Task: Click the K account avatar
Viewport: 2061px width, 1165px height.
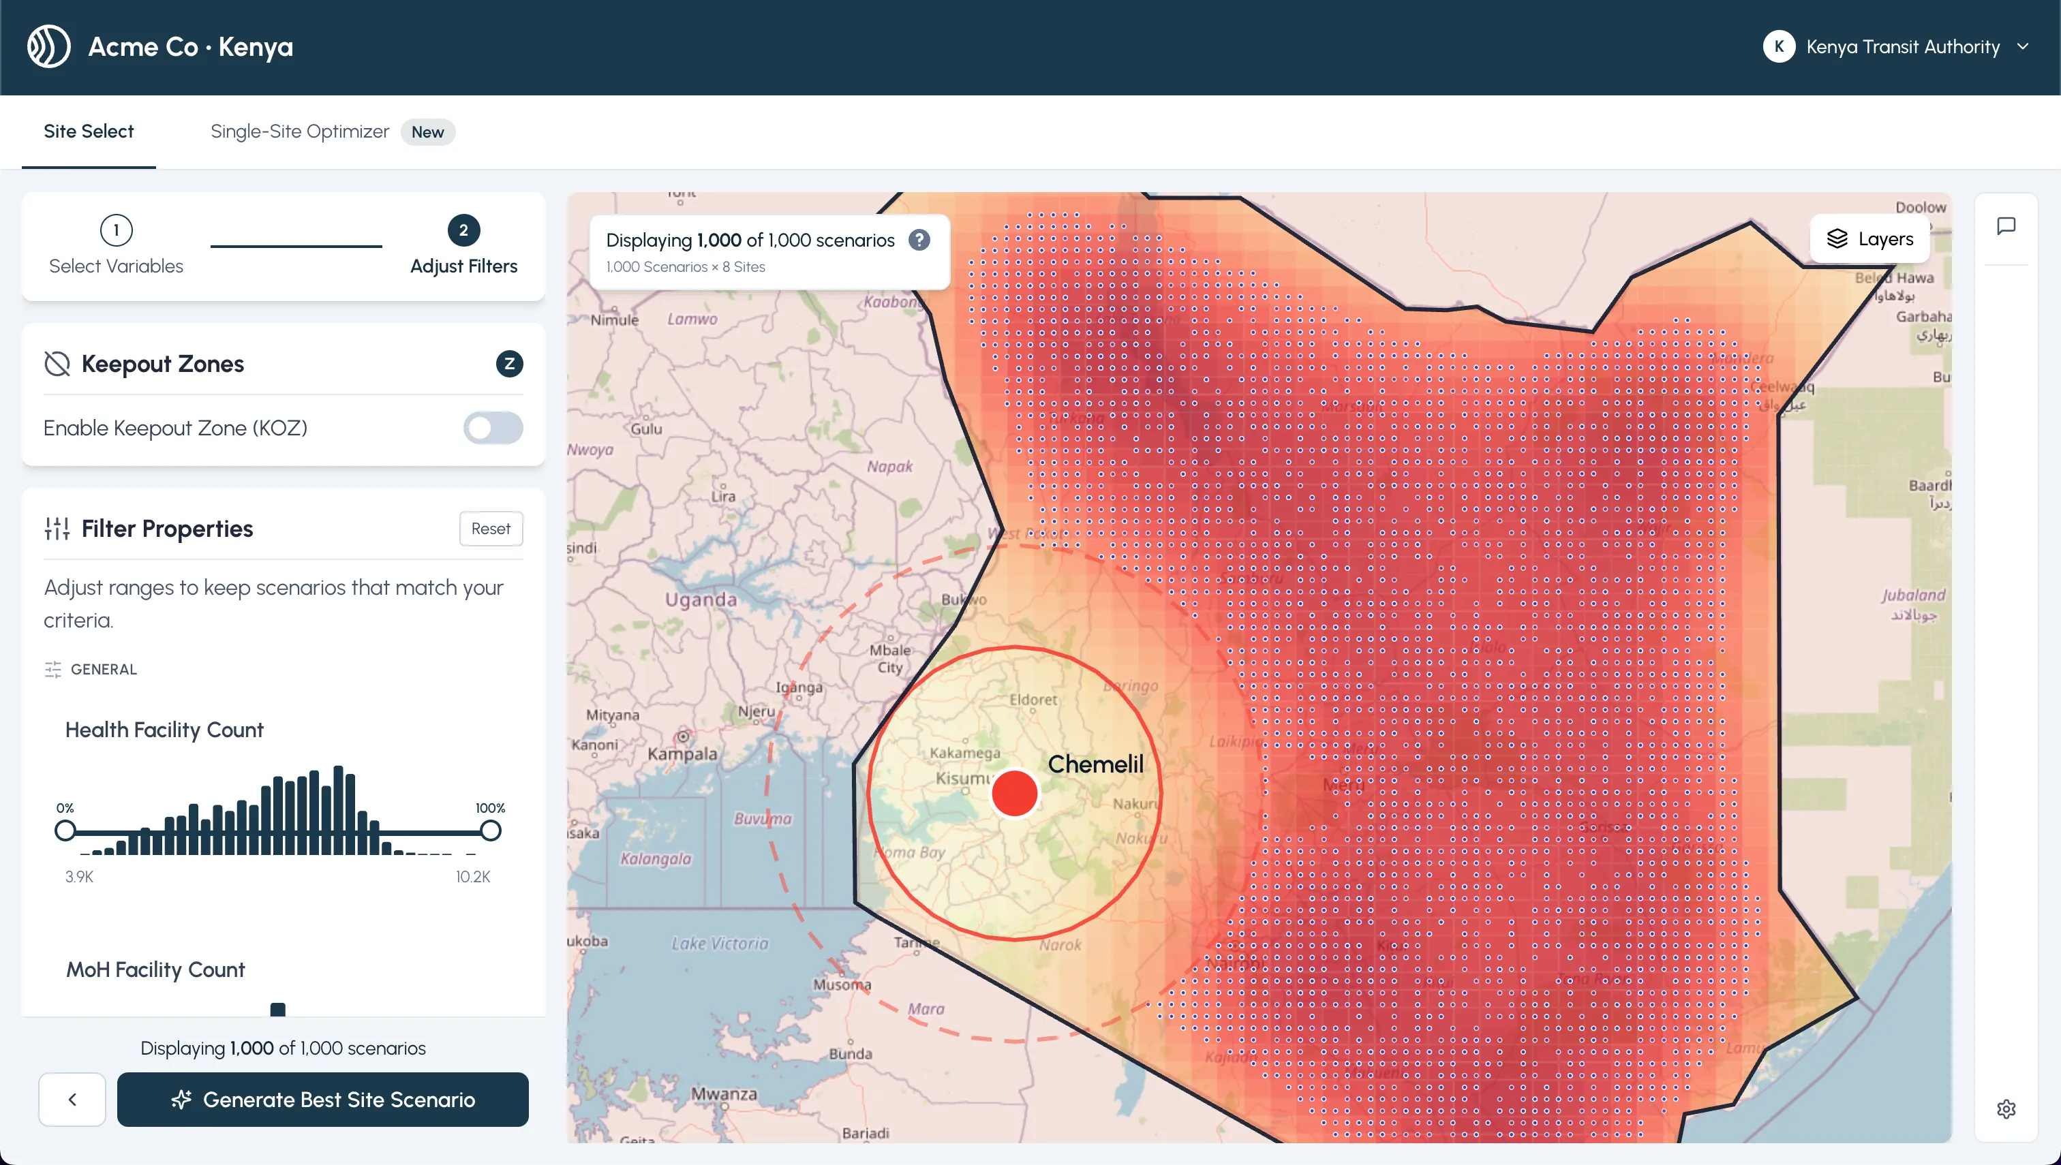Action: (1778, 46)
